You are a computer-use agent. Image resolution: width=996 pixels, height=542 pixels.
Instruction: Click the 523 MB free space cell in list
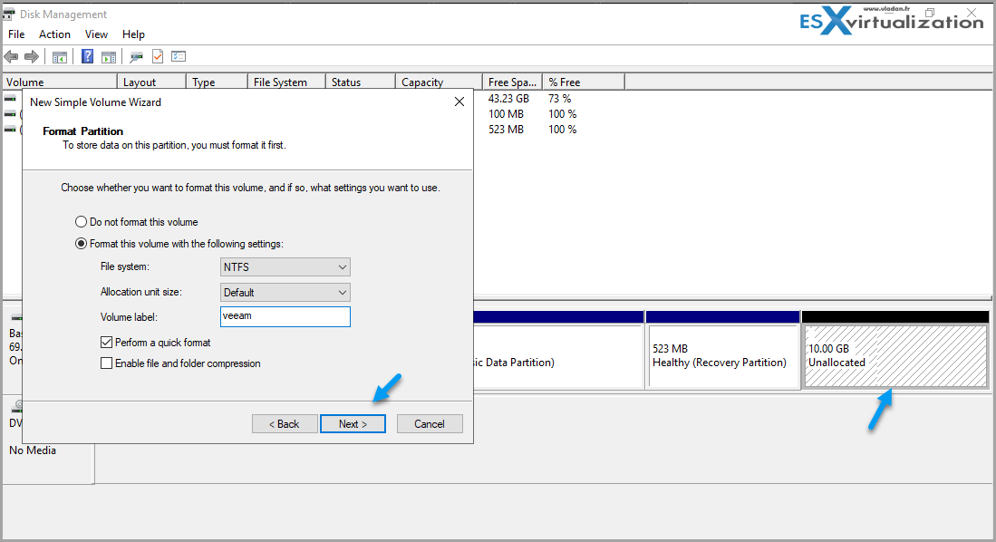pos(507,129)
